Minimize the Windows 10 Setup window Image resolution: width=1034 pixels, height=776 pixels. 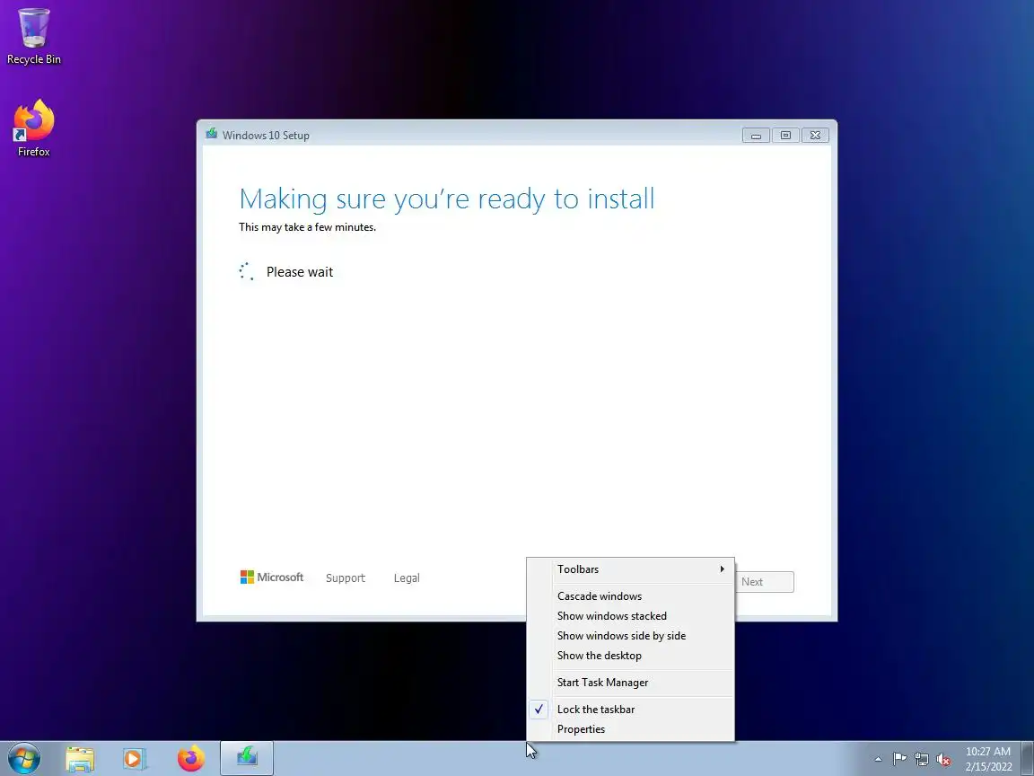756,136
